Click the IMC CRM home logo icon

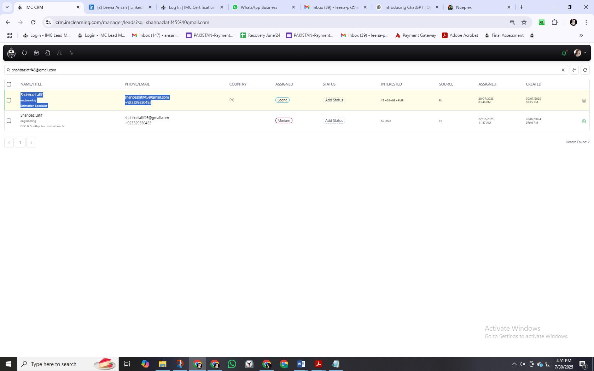pos(11,53)
